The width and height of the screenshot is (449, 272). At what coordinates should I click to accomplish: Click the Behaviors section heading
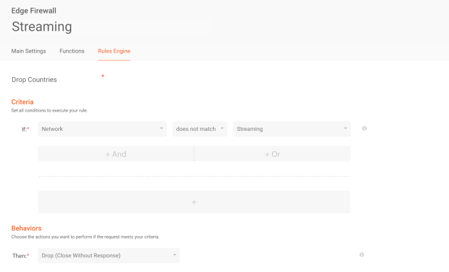pyautogui.click(x=26, y=228)
